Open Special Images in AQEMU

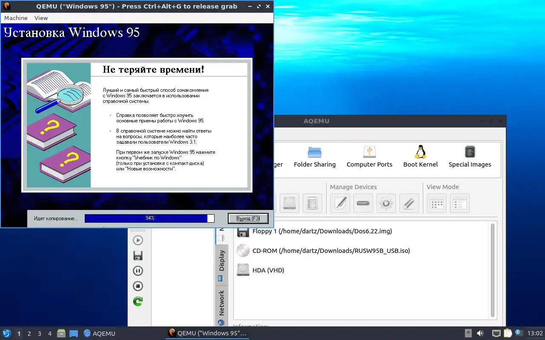pos(470,156)
